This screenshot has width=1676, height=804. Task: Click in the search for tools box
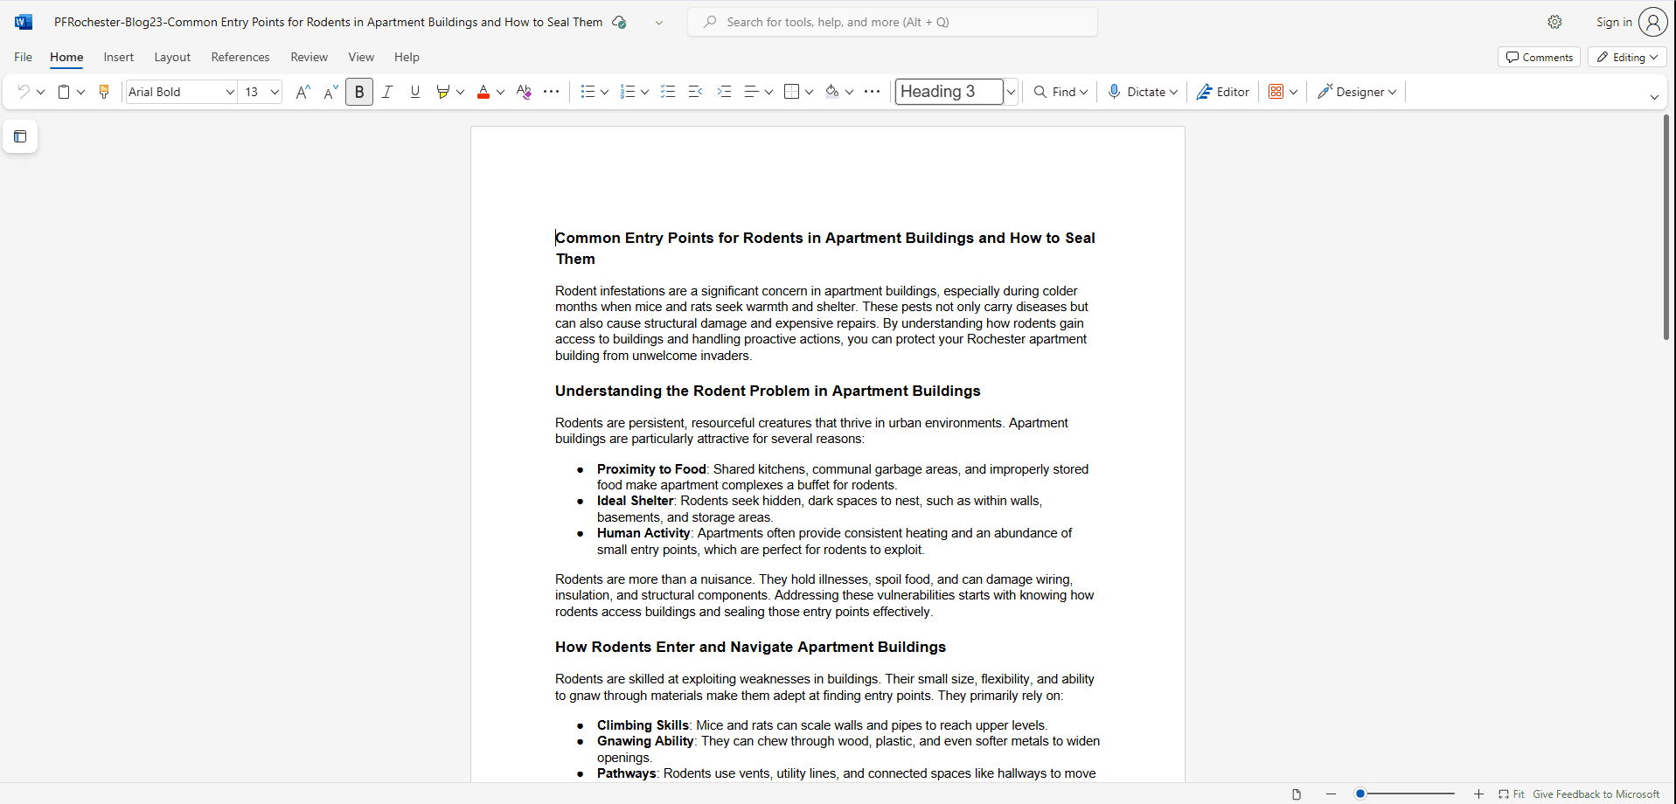click(893, 22)
